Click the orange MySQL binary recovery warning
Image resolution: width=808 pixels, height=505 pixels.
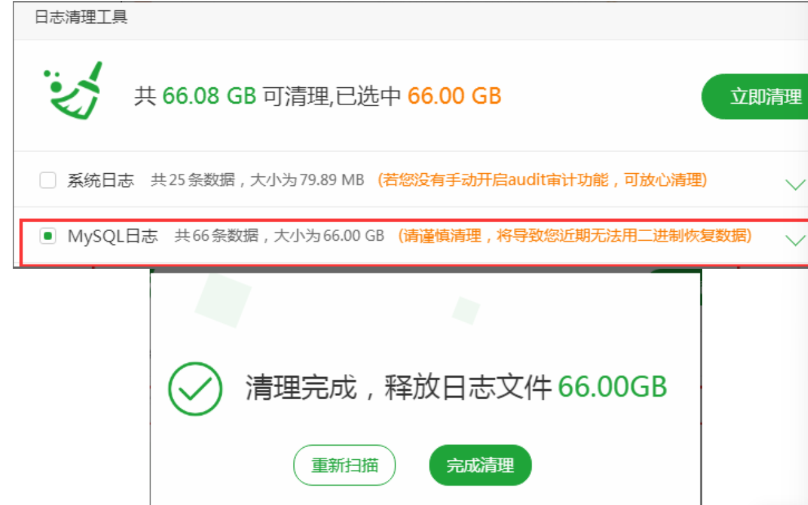(x=575, y=236)
